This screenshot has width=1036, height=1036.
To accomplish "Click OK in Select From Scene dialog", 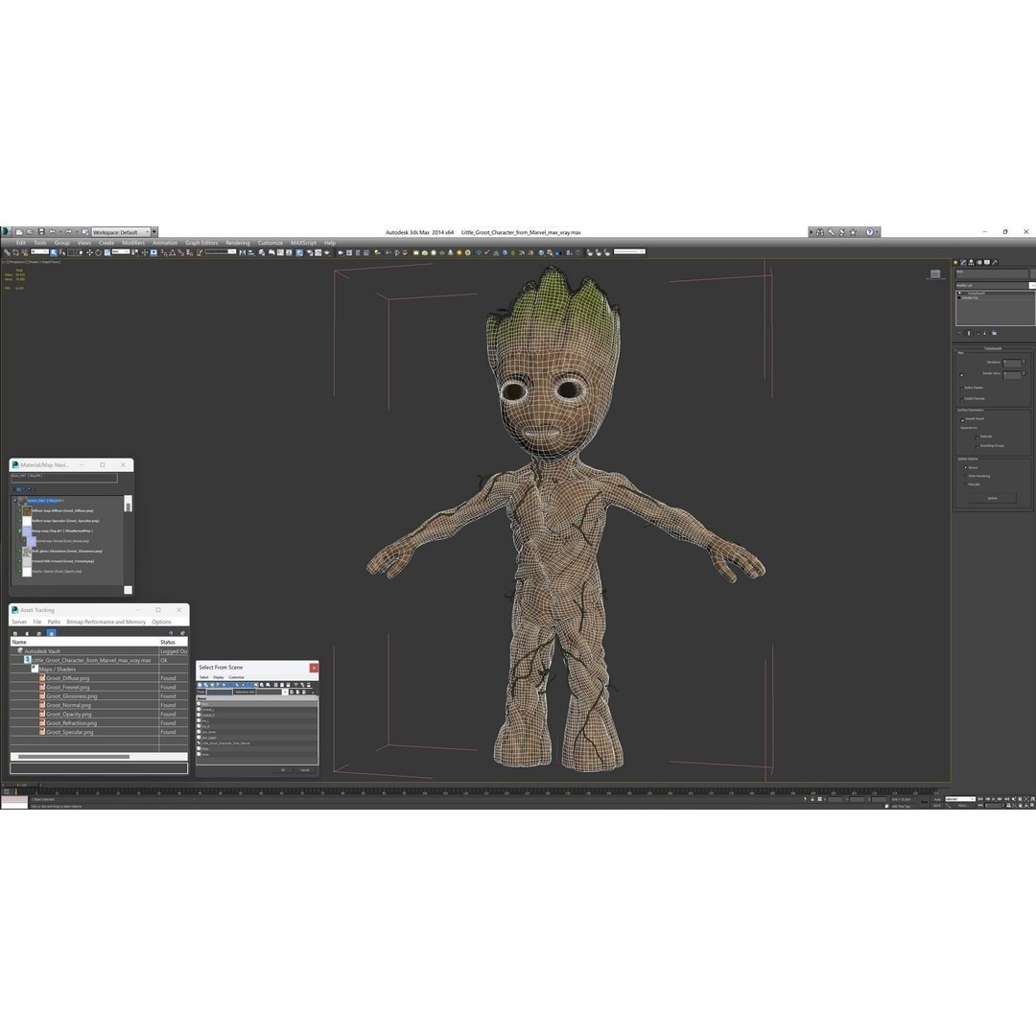I will pos(283,769).
